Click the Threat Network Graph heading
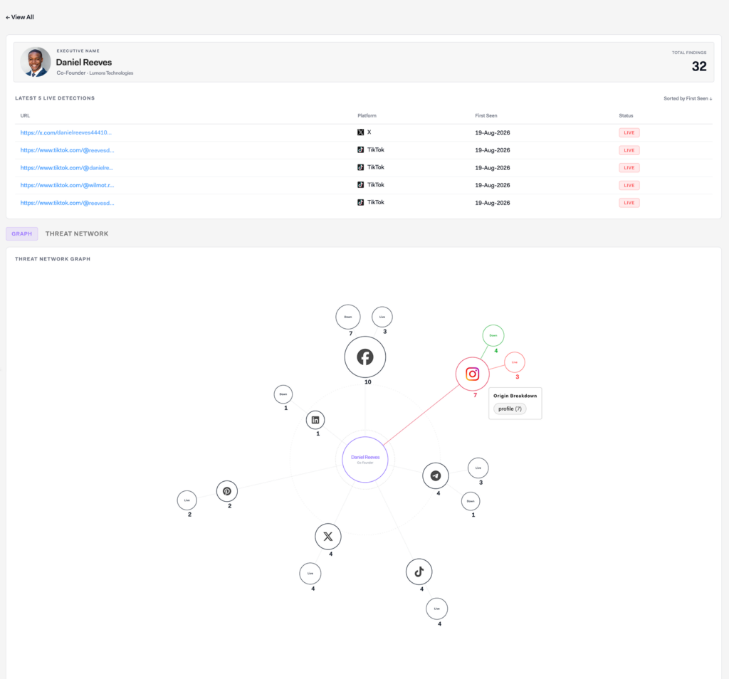Viewport: 729px width, 679px height. tap(53, 259)
